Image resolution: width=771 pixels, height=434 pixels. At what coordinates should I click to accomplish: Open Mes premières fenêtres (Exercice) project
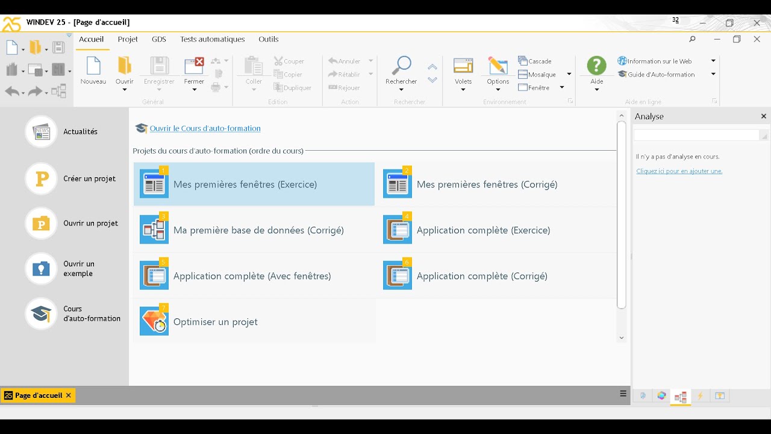(x=254, y=184)
